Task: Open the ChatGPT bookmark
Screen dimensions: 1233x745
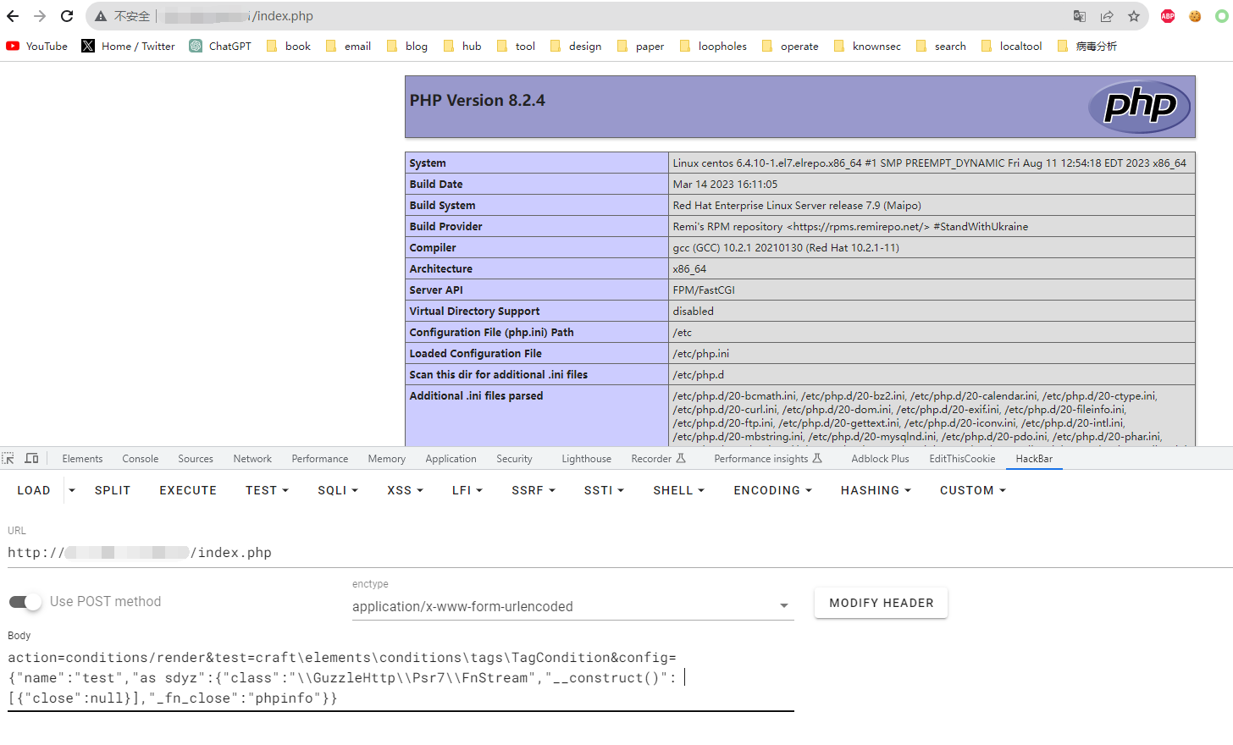Action: (x=220, y=47)
